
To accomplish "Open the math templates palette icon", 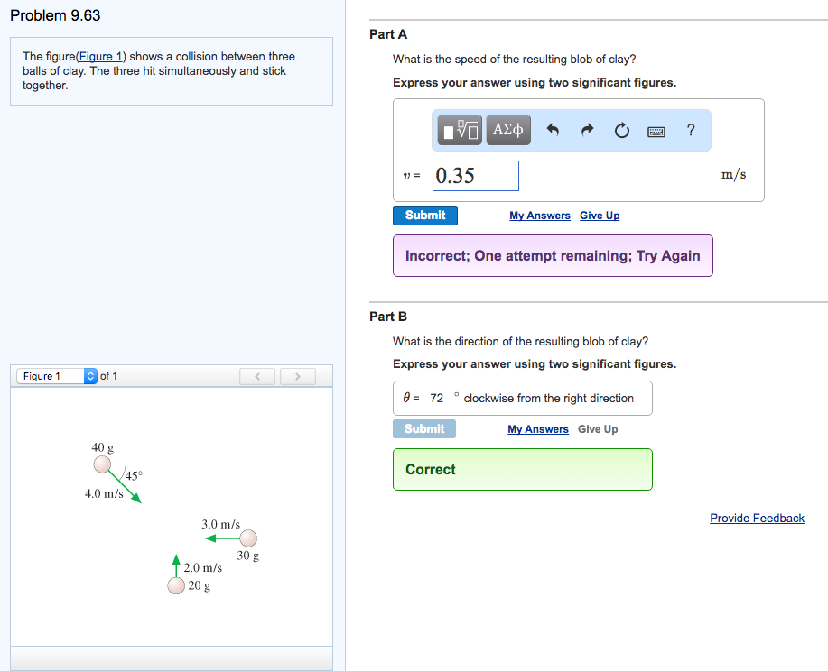I will click(x=459, y=130).
